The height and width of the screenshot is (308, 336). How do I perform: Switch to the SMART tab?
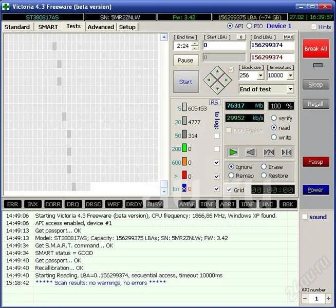[48, 27]
